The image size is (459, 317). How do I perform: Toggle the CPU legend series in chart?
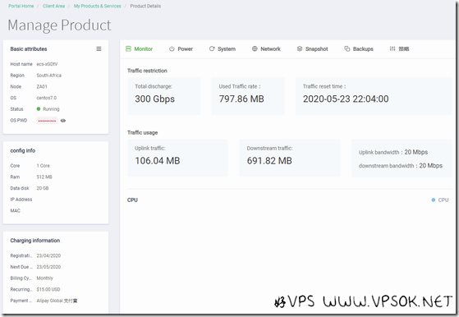(440, 200)
